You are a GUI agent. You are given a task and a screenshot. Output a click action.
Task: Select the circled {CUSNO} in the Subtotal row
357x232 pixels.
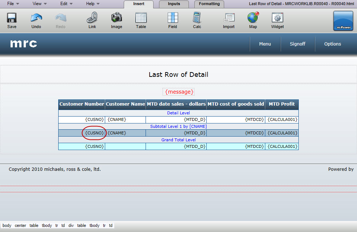[95, 133]
